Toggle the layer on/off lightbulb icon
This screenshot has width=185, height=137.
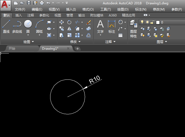pos(142,22)
